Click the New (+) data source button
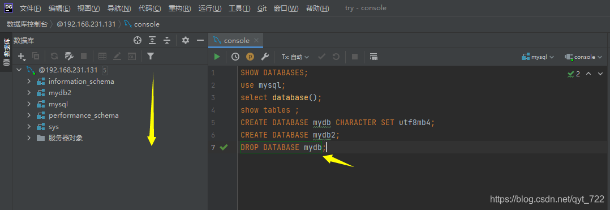Viewport: 610px width, 210px height. coord(22,57)
